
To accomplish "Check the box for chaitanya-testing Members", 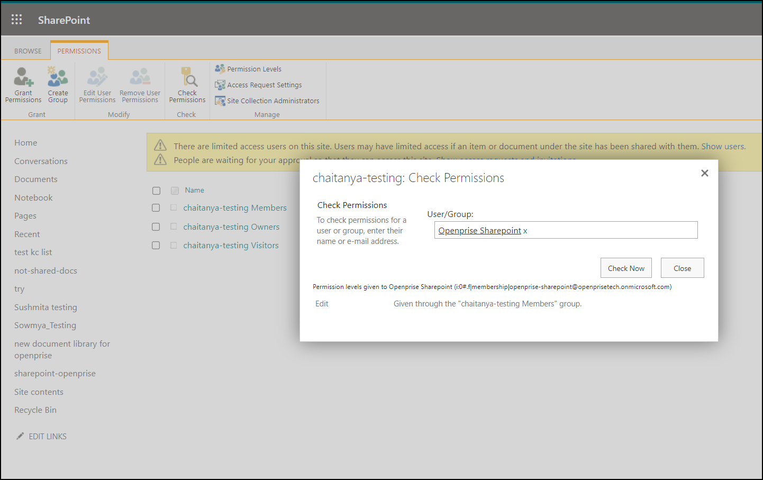I will [x=156, y=208].
